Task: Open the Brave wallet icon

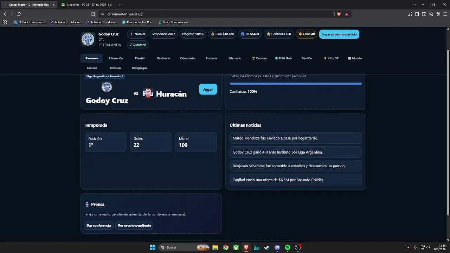Action: pyautogui.click(x=424, y=14)
